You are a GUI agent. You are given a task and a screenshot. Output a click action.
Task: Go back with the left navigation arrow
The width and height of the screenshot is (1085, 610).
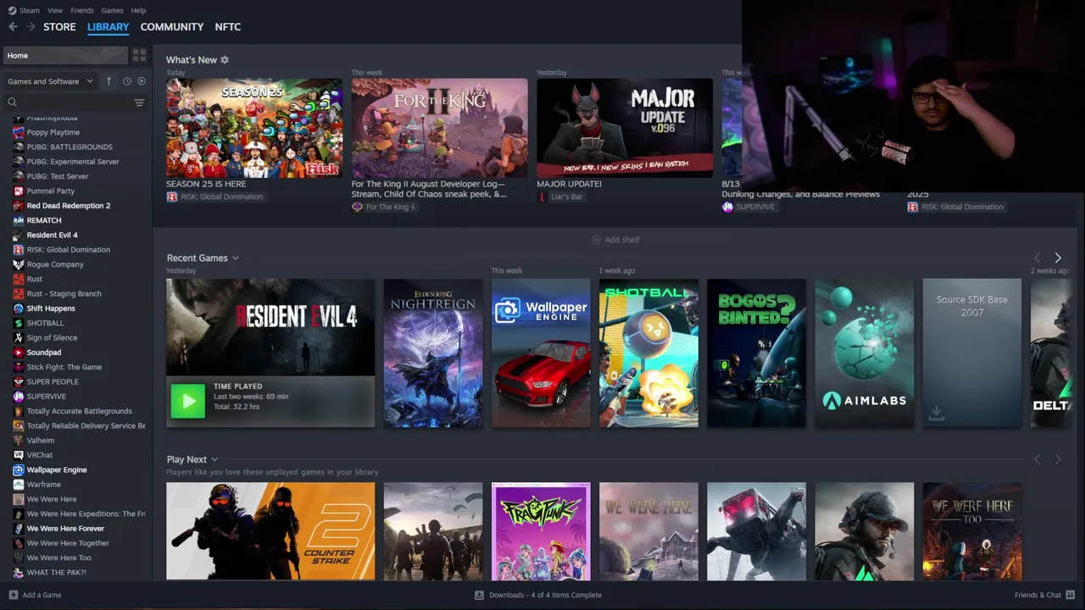(13, 27)
